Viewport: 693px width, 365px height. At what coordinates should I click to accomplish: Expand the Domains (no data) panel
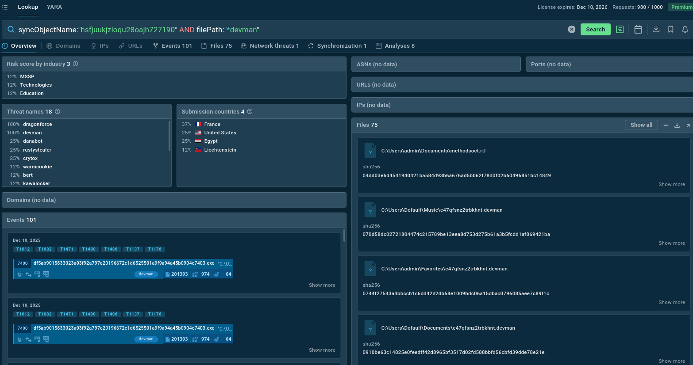[174, 200]
